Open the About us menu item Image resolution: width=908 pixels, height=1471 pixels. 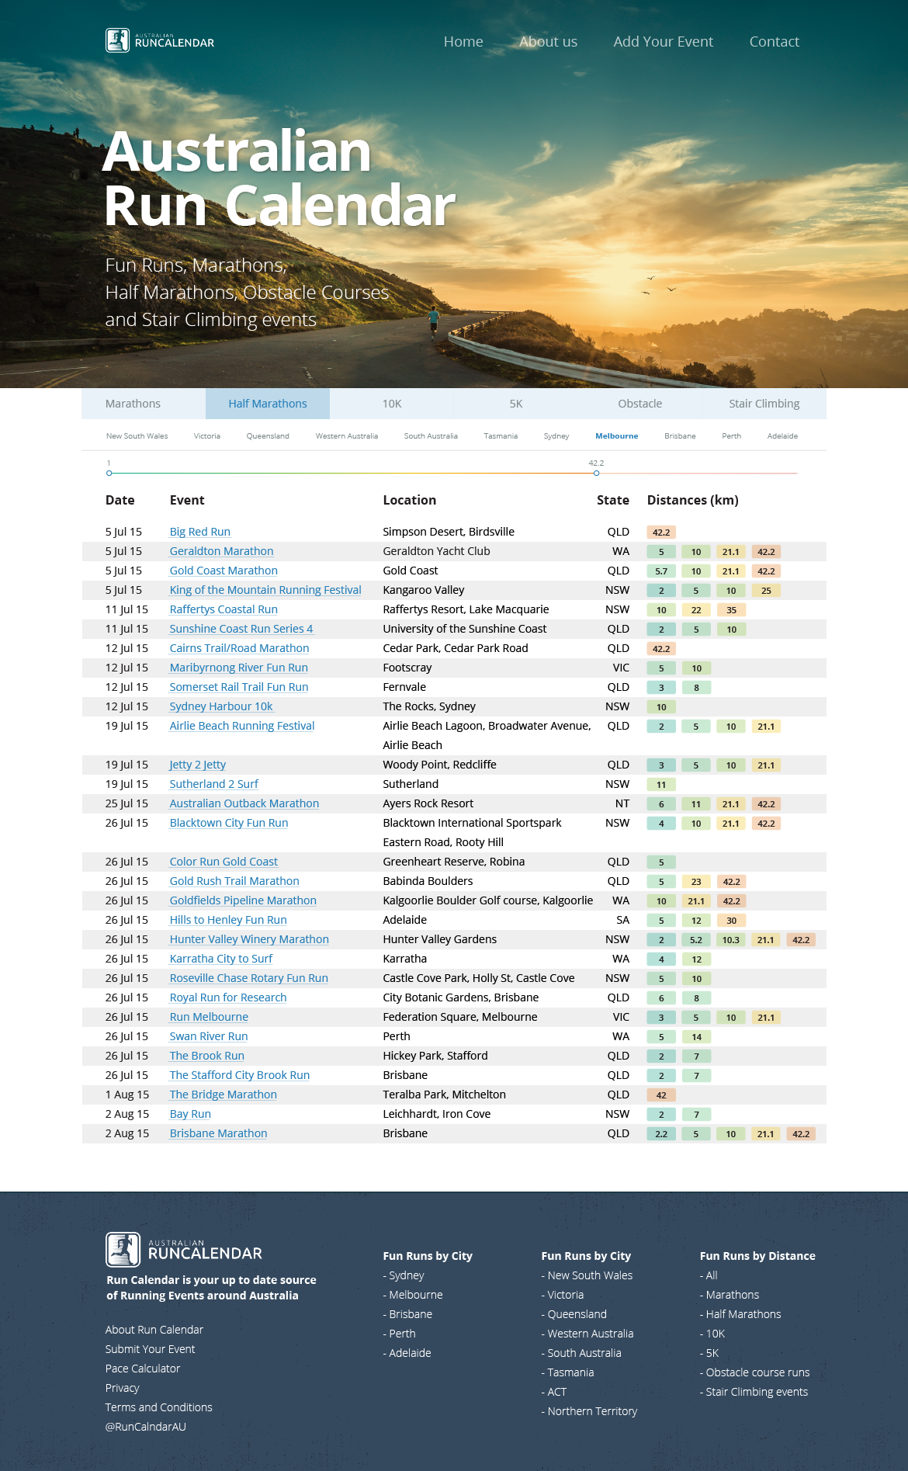click(548, 42)
